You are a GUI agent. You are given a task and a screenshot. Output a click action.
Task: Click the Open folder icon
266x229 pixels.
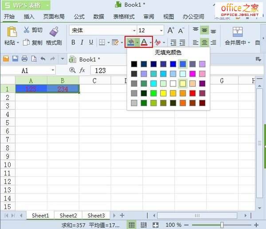coord(6,59)
